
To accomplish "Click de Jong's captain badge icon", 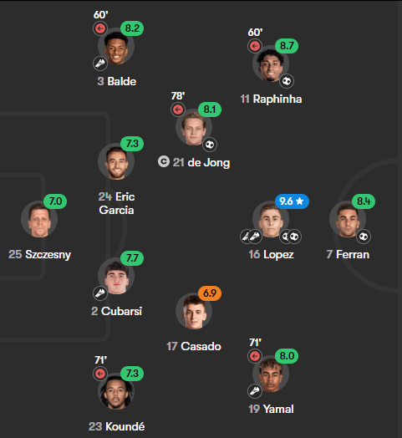I will point(164,161).
